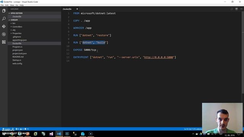Collapse the COREAPI folder section
Viewport: 244px width, 137px height.
(35, 20)
